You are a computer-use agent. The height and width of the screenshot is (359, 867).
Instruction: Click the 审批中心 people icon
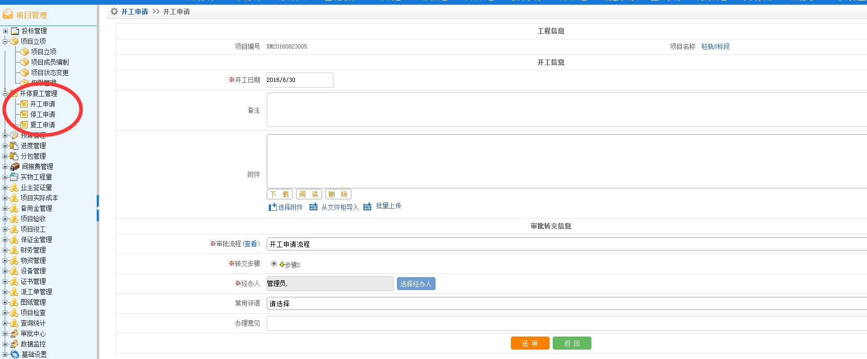coord(14,333)
